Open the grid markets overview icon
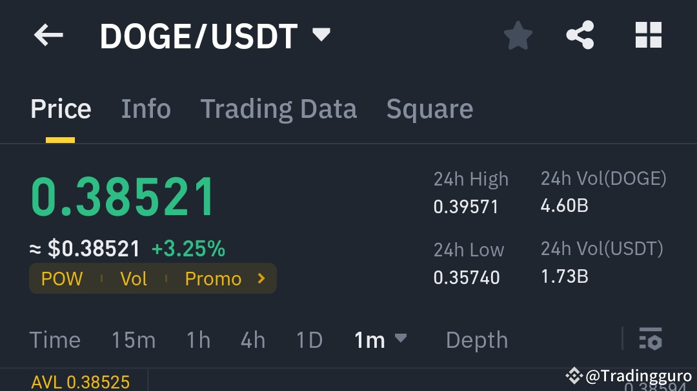 649,35
